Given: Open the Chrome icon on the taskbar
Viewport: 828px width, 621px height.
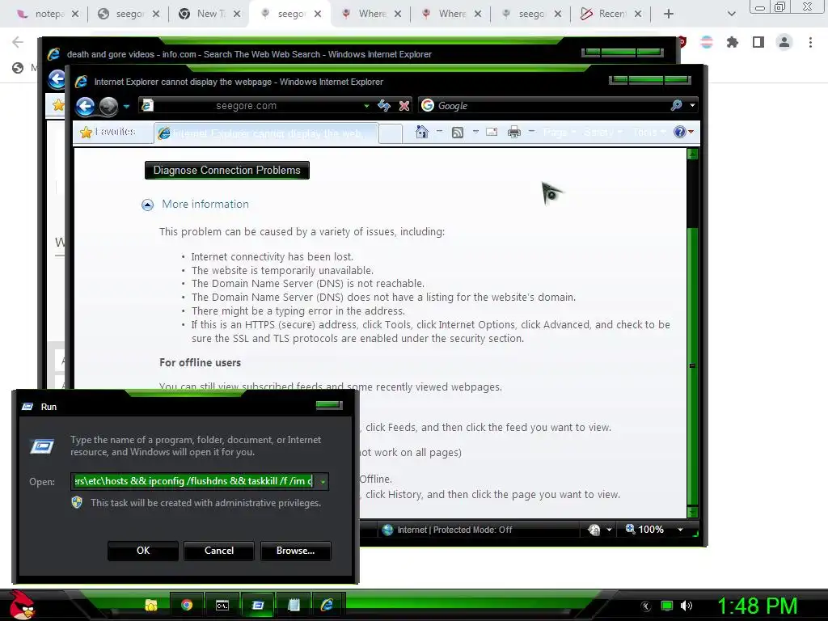Looking at the screenshot, I should 187,605.
